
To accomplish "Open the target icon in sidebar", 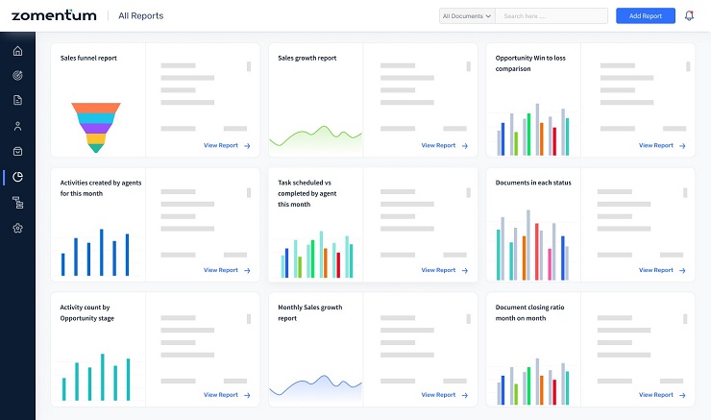I will (17, 75).
